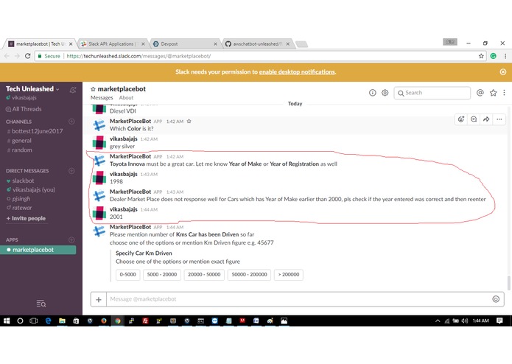Click MarketPlaceBot name on Color message
The height and width of the screenshot is (364, 512).
[130, 121]
